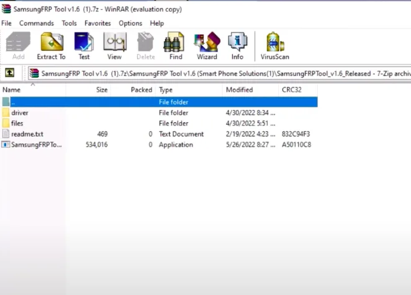Select the files folder name

pos(17,123)
